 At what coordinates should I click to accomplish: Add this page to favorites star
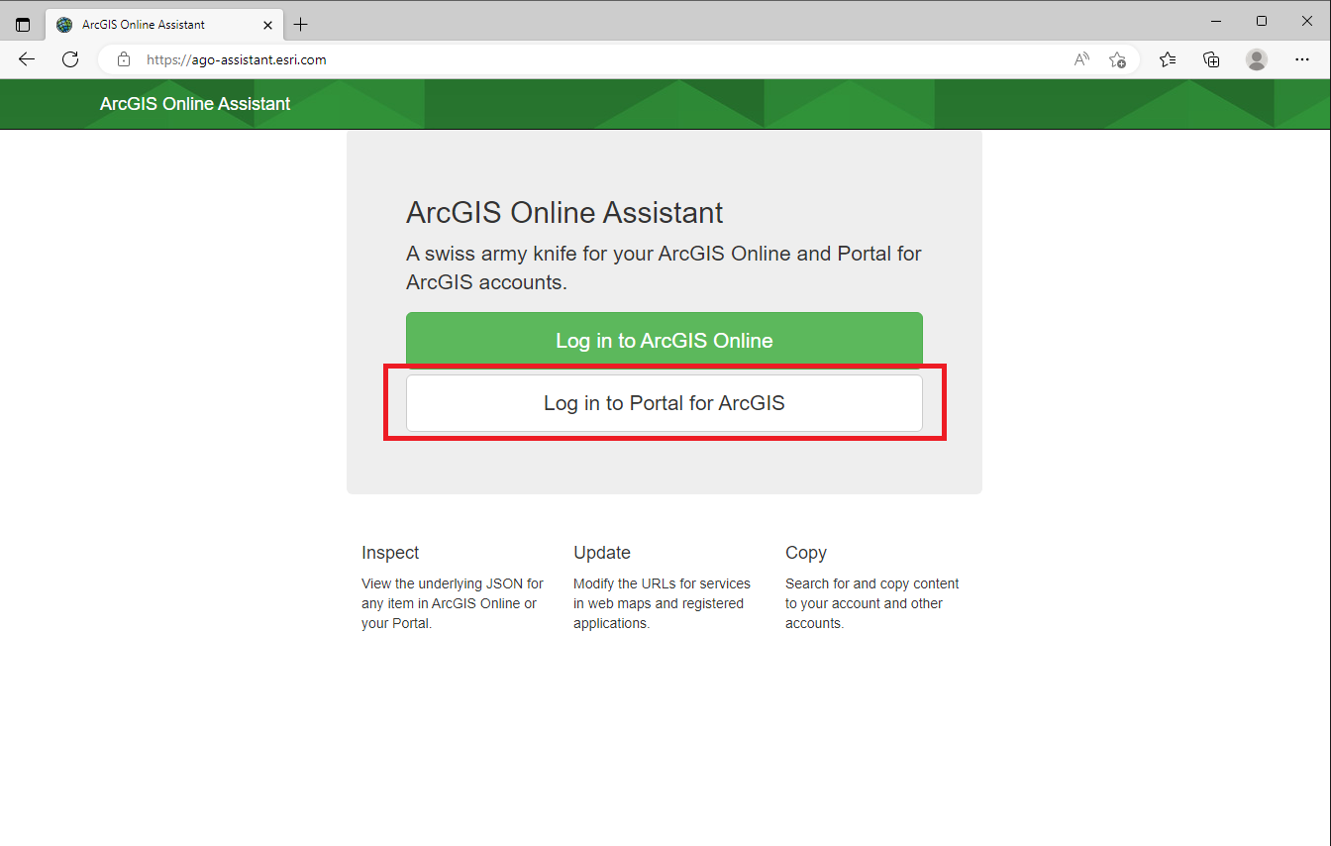click(1117, 59)
